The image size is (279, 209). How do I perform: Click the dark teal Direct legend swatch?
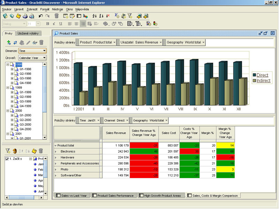pos(254,75)
